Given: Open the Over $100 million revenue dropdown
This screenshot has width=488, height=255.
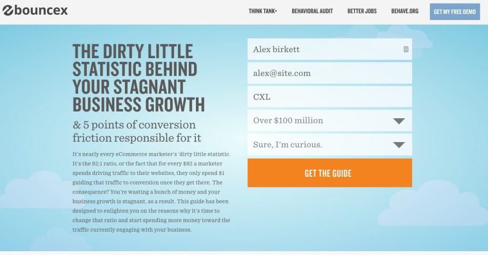Looking at the screenshot, I should (x=330, y=121).
